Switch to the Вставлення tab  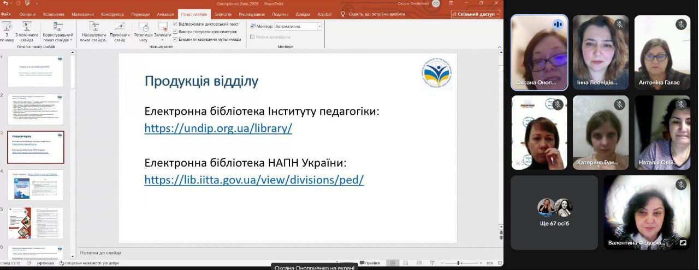coord(54,14)
